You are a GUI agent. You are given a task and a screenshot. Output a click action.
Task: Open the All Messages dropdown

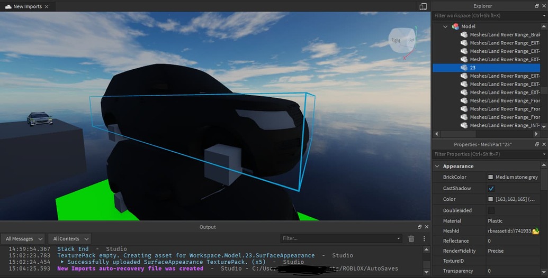pos(23,238)
